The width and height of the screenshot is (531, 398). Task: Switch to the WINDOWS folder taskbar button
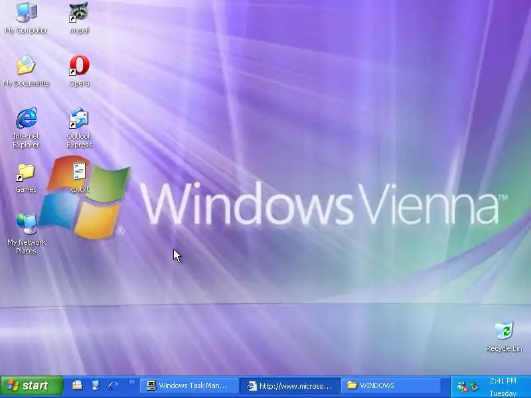click(390, 386)
